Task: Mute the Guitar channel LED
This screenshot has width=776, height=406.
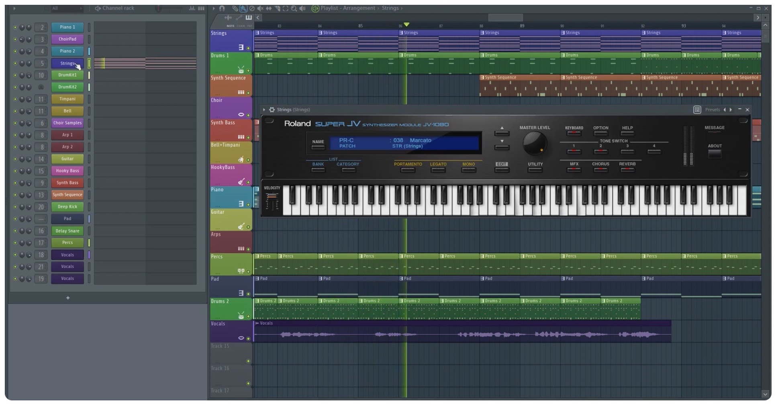Action: 15,159
